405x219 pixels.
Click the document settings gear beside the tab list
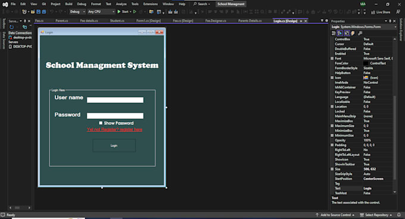pyautogui.click(x=326, y=20)
